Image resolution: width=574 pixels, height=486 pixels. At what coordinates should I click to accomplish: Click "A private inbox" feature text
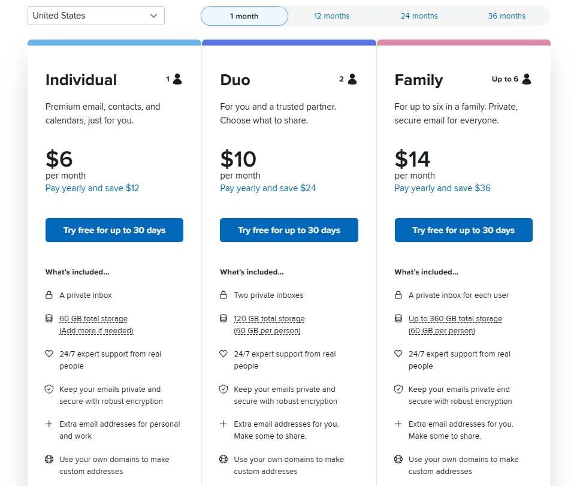(86, 295)
